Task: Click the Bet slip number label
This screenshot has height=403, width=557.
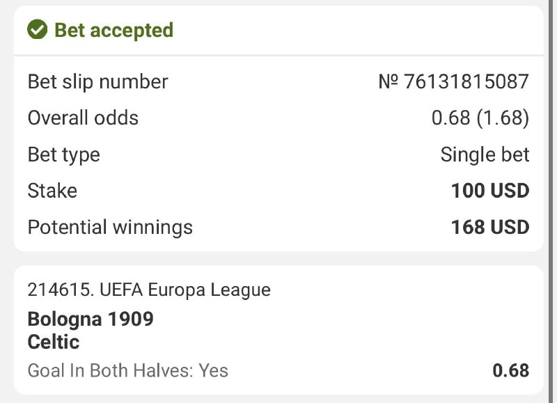Action: [97, 81]
